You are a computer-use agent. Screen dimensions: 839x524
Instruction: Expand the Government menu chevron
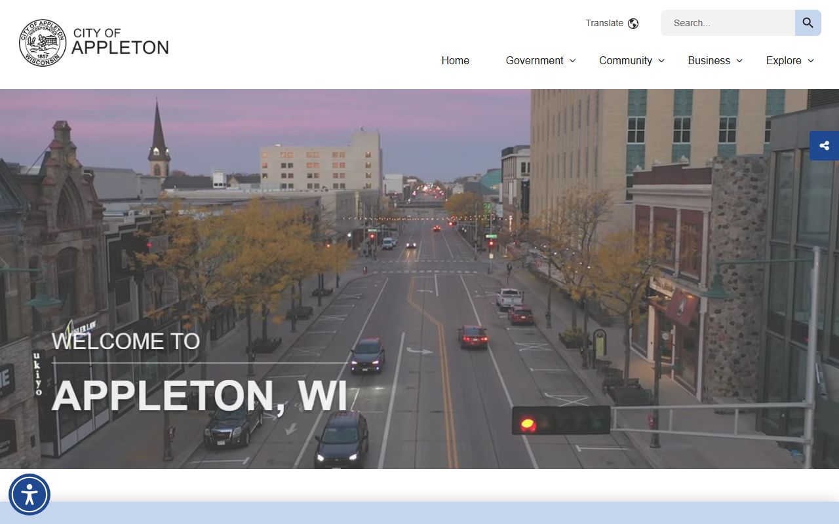[572, 60]
